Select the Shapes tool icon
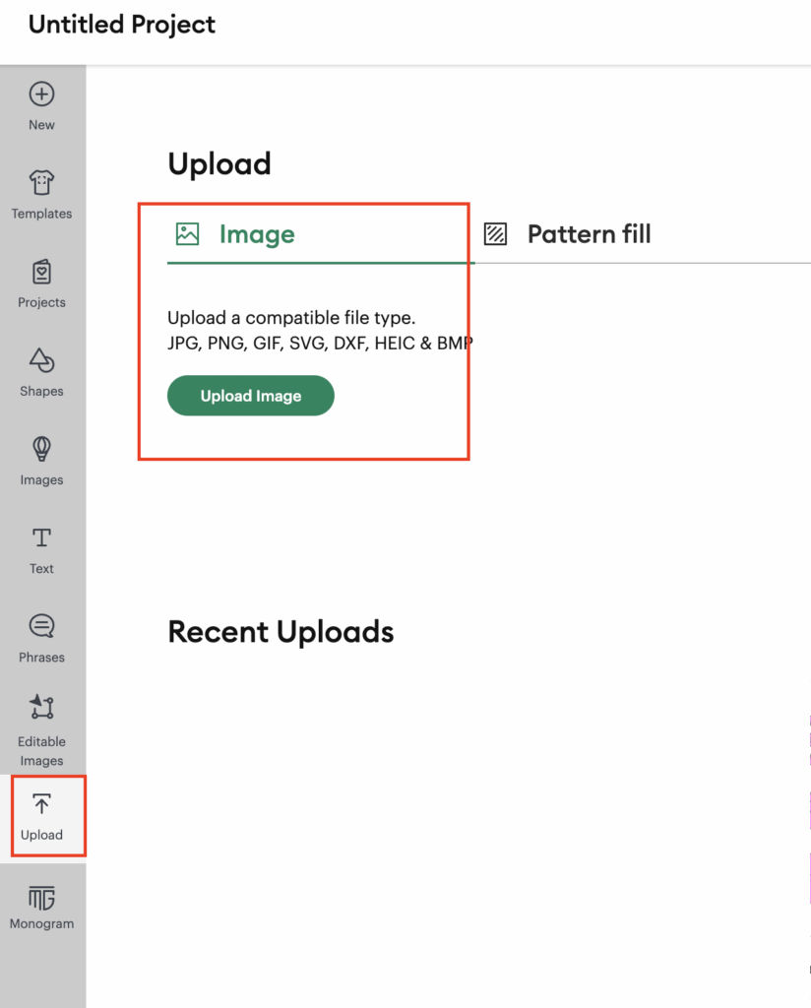This screenshot has height=1008, width=811. [x=41, y=360]
